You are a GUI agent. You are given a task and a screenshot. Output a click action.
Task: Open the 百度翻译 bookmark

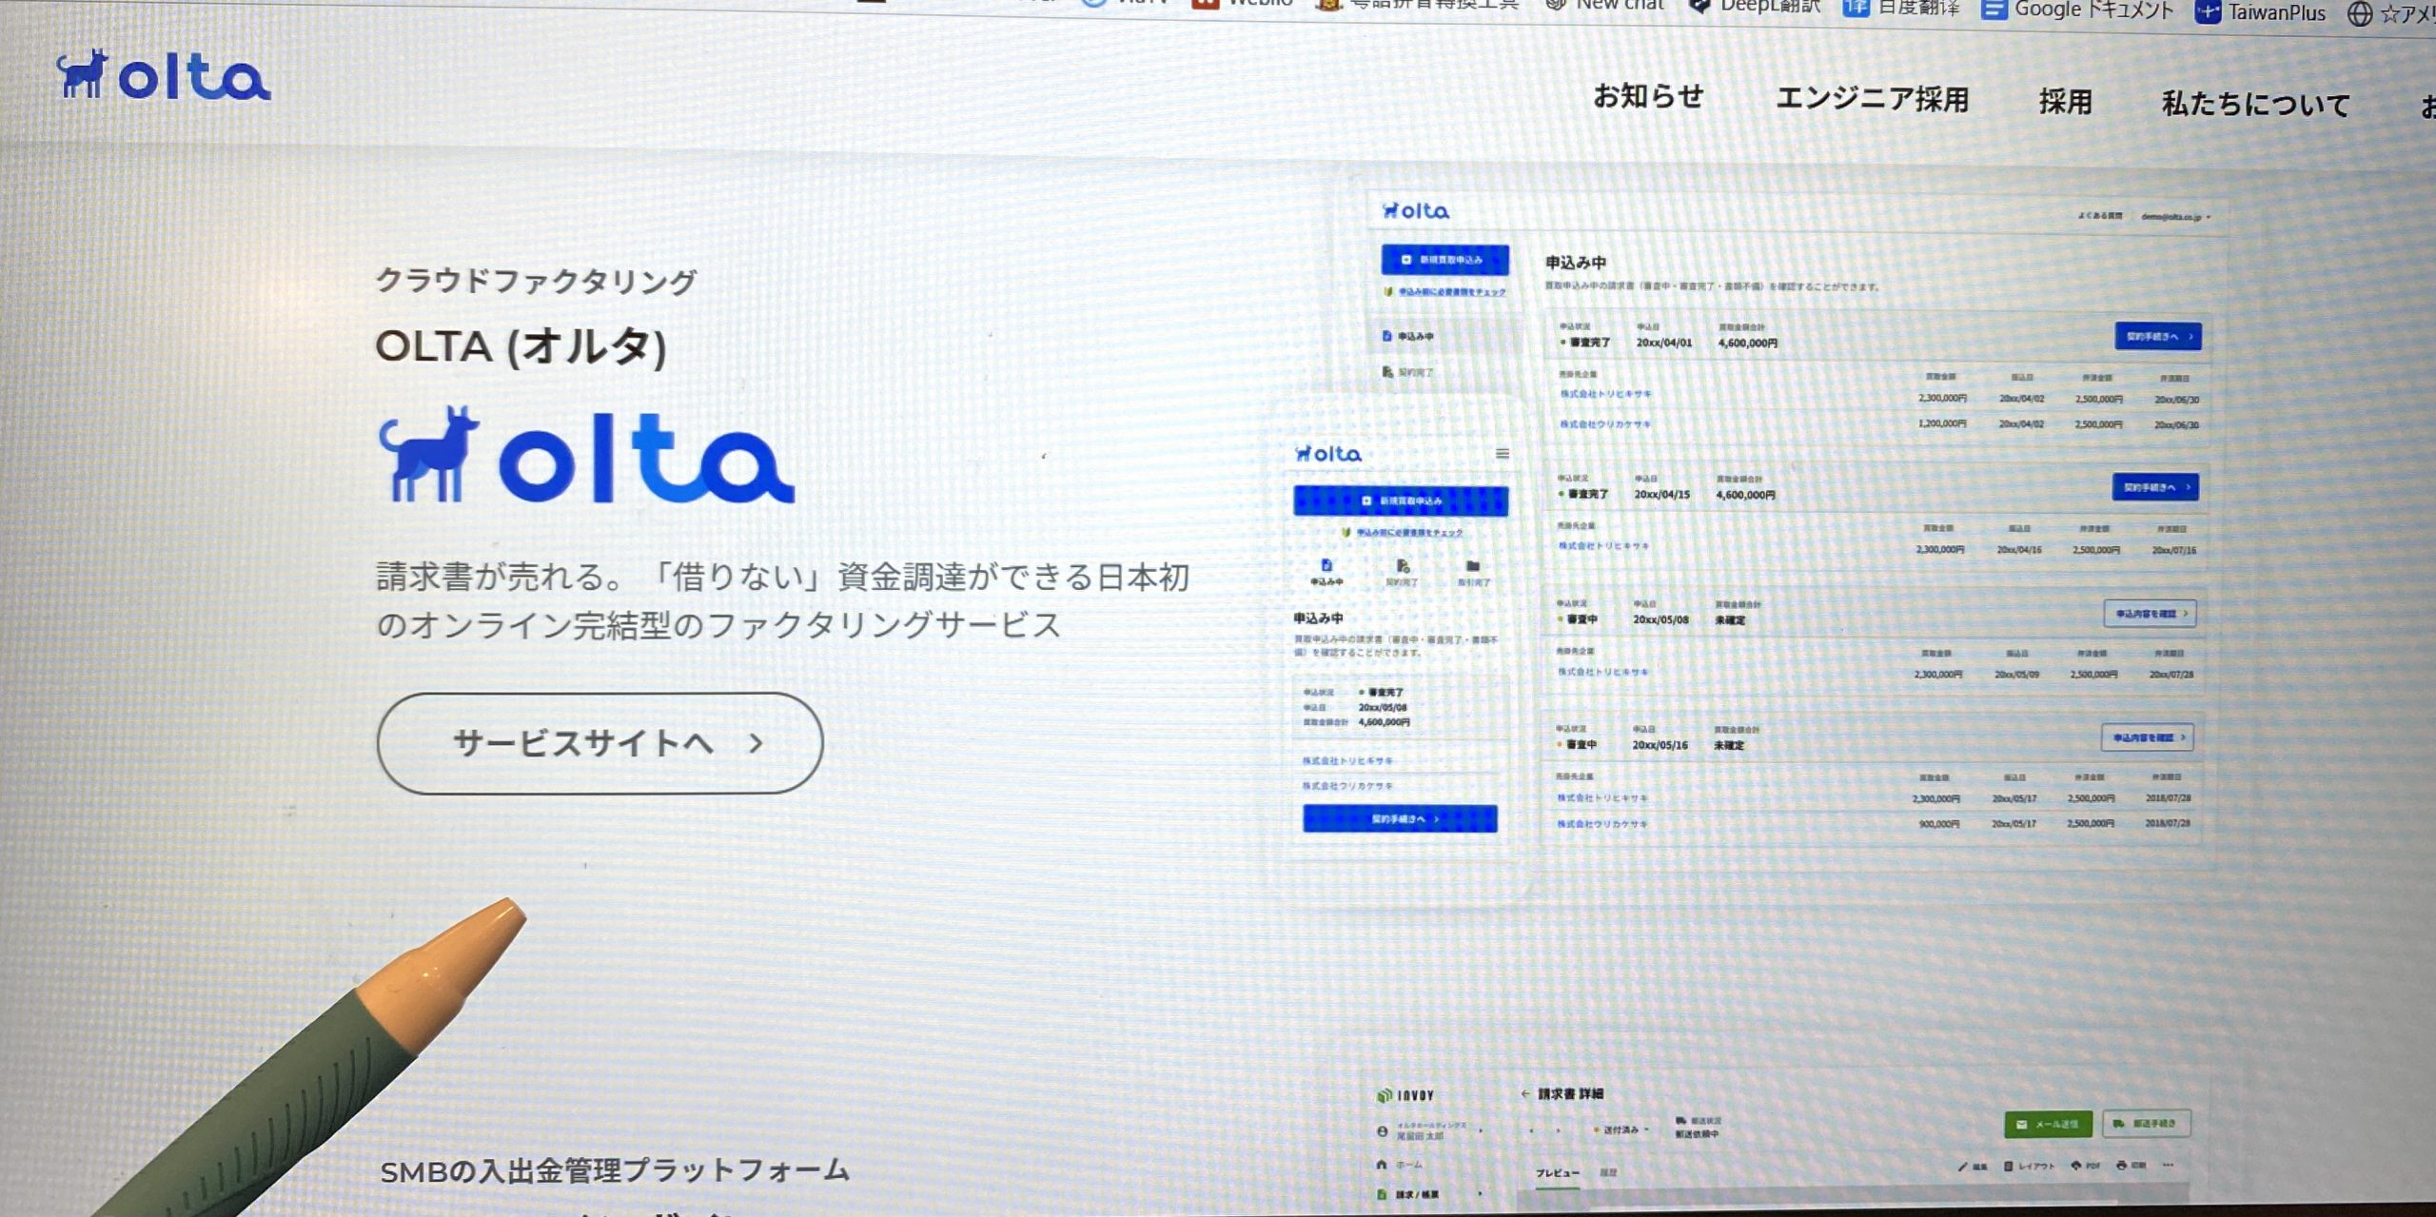(1900, 8)
